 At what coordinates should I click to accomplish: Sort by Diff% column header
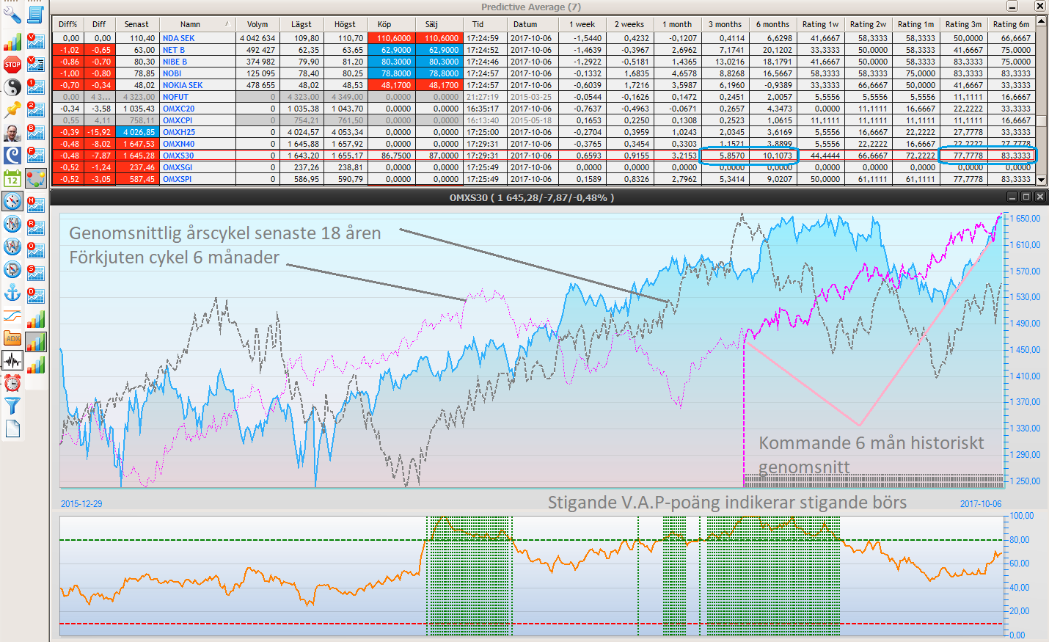click(68, 24)
